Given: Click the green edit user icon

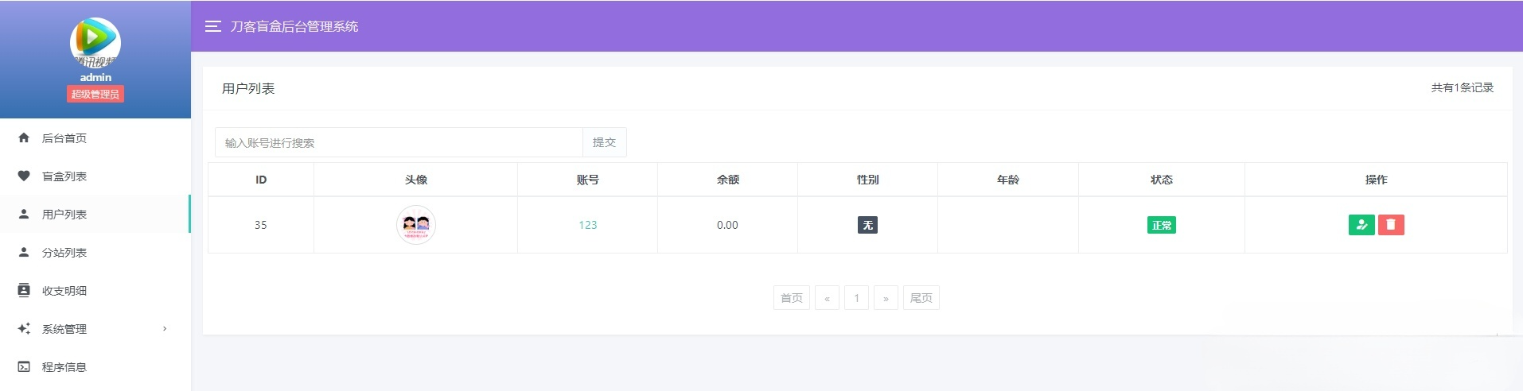Looking at the screenshot, I should (1361, 225).
